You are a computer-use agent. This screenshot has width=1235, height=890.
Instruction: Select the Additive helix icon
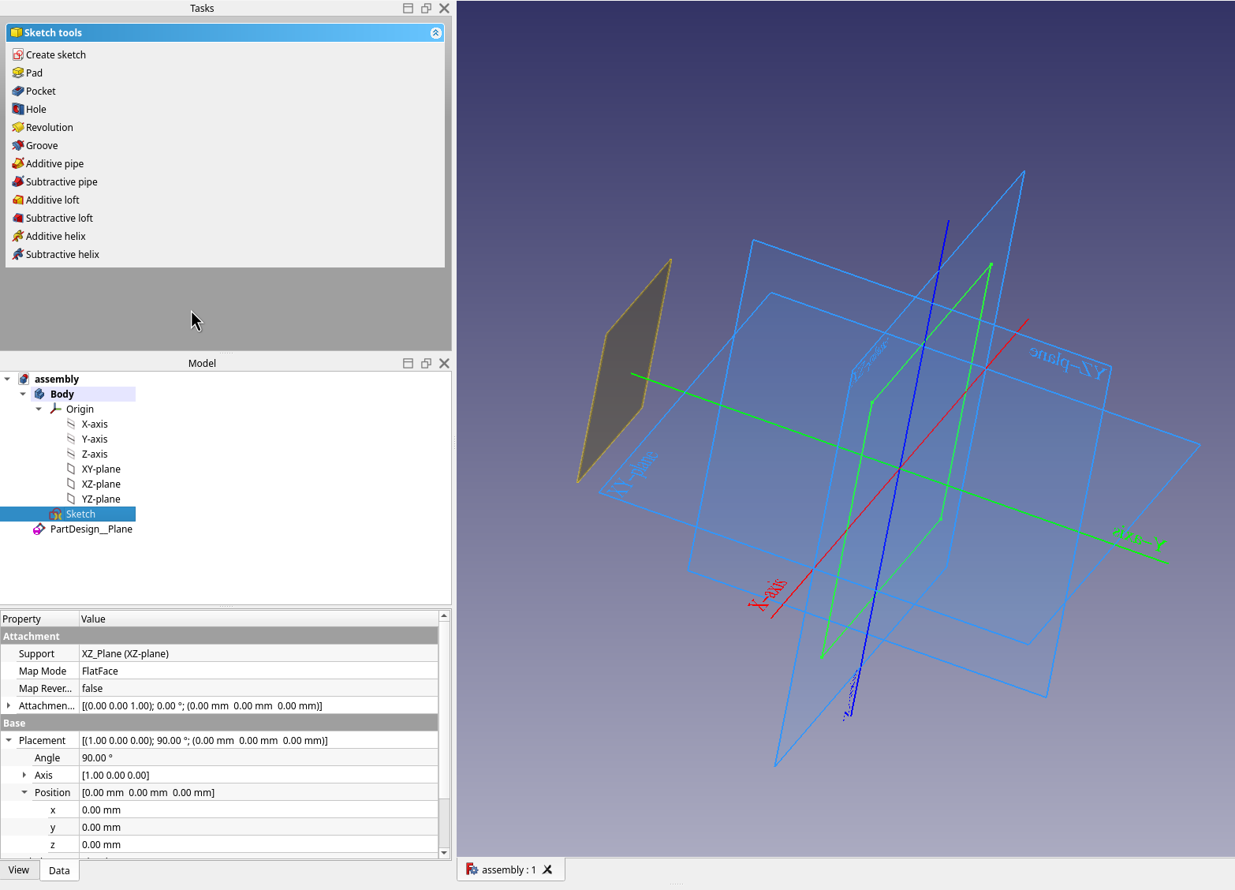tap(18, 236)
